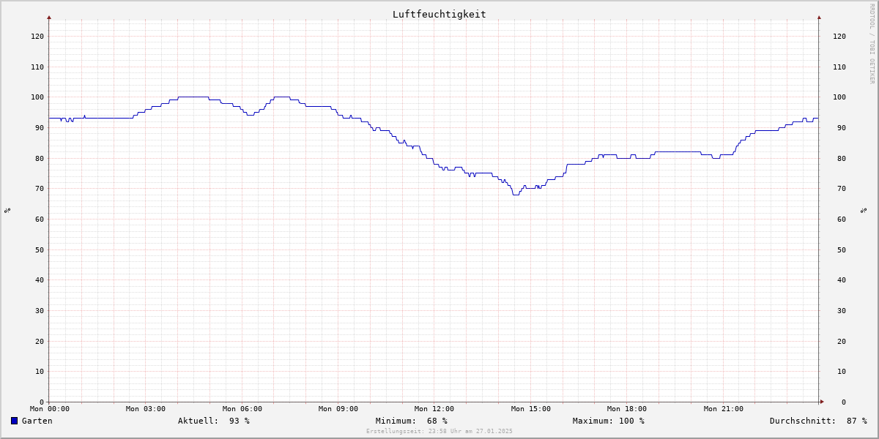Click the chart title Luftfeuchtigkeit

point(439,14)
